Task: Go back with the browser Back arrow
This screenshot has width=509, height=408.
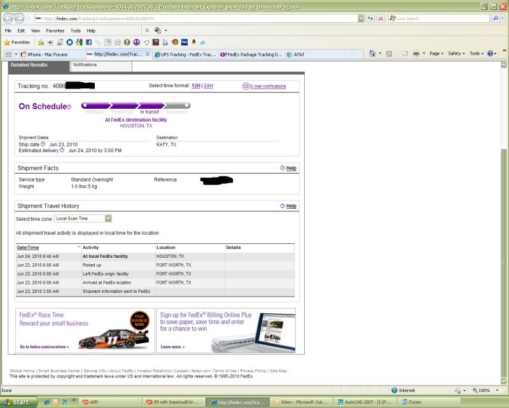Action: [x=8, y=18]
